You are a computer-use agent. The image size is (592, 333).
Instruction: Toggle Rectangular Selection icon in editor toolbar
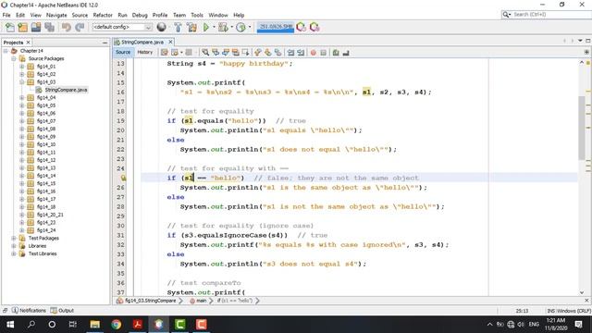246,53
